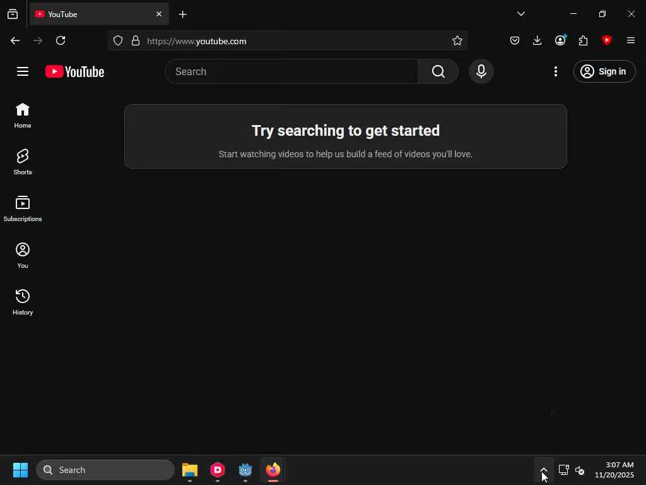Open Godot engine from the taskbar
Image resolution: width=646 pixels, height=485 pixels.
245,470
